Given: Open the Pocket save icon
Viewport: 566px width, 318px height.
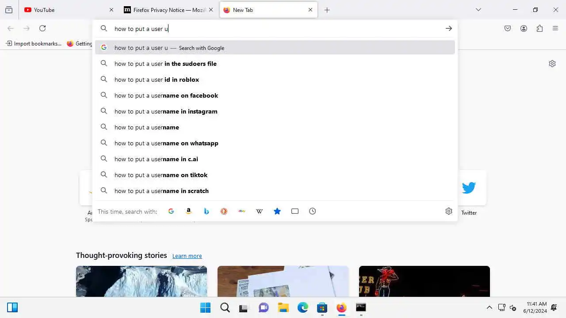Looking at the screenshot, I should point(508,28).
